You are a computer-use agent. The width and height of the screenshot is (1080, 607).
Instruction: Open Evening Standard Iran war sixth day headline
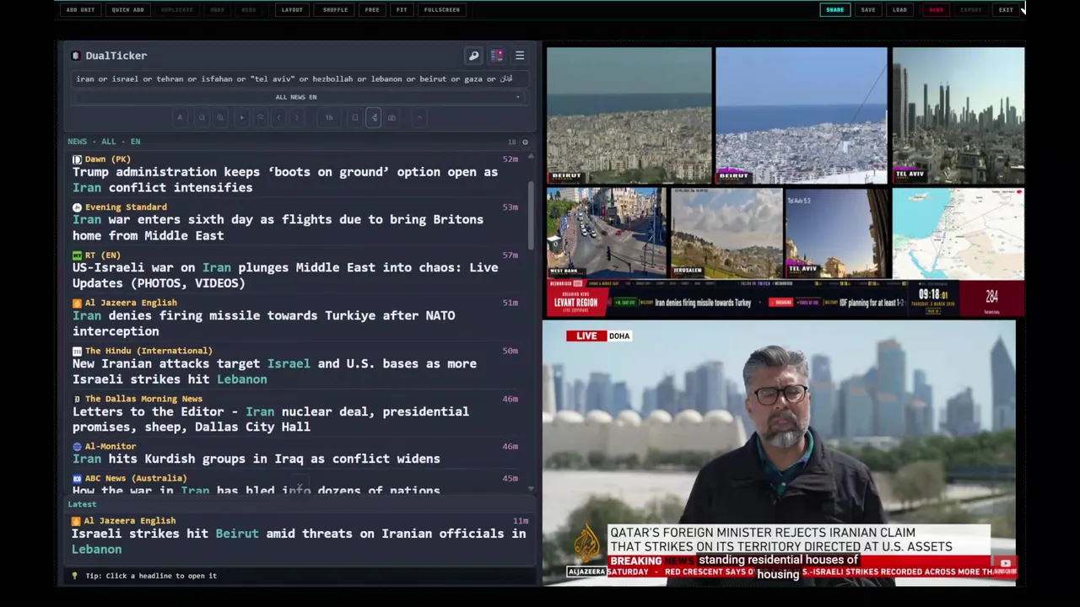tap(278, 228)
